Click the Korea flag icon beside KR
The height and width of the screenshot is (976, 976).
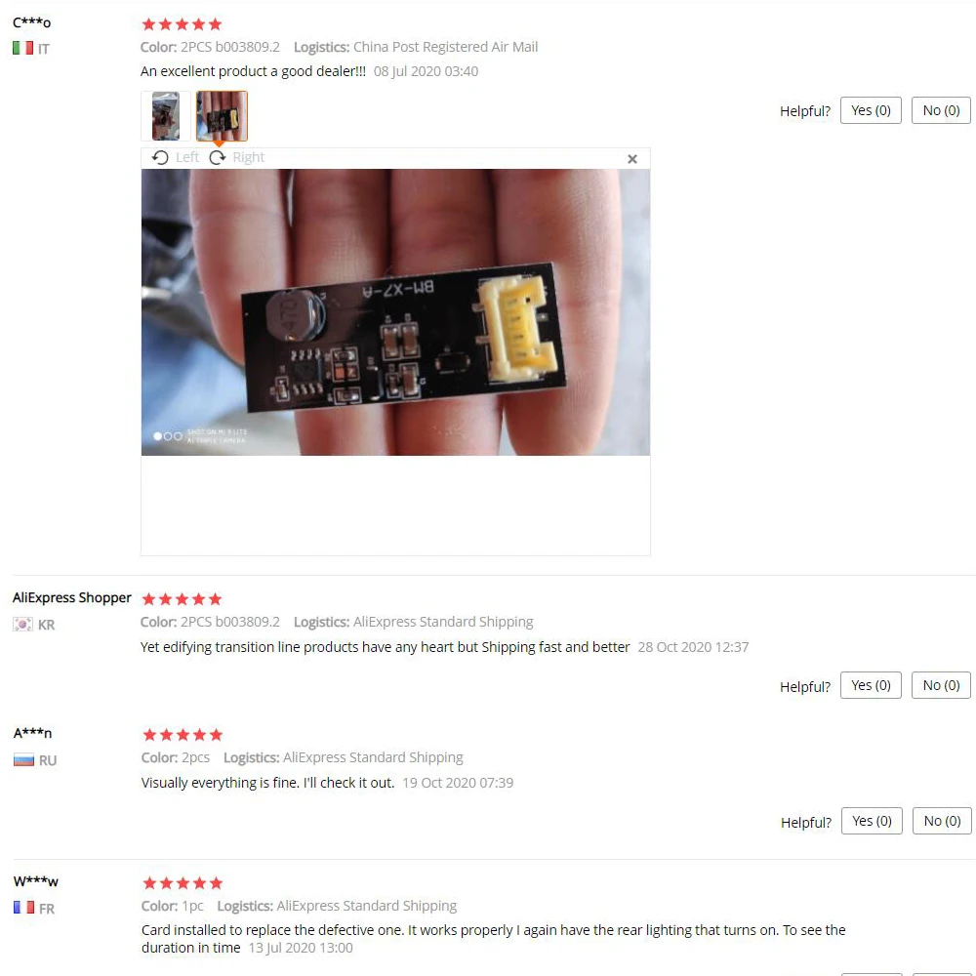[23, 625]
